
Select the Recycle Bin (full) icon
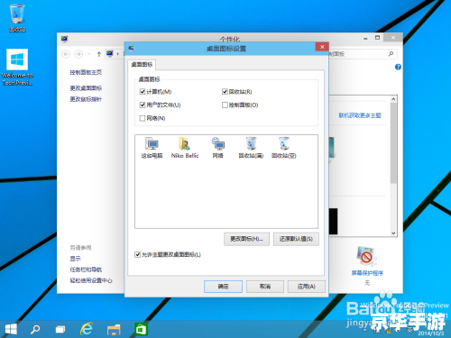click(251, 147)
